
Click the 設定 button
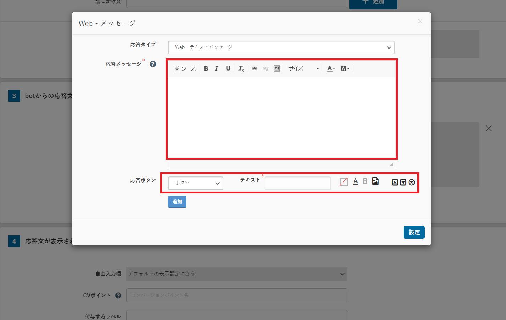(414, 232)
